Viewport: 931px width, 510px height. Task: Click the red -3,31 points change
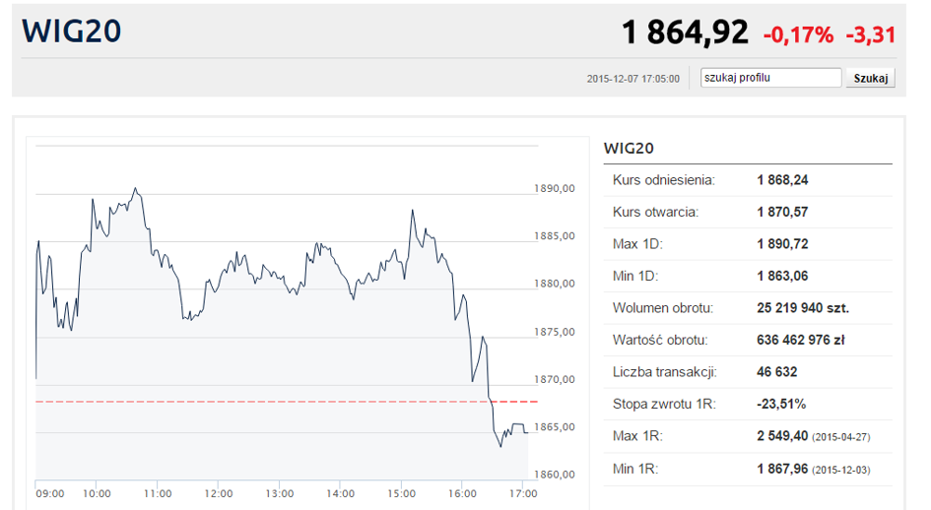[870, 35]
